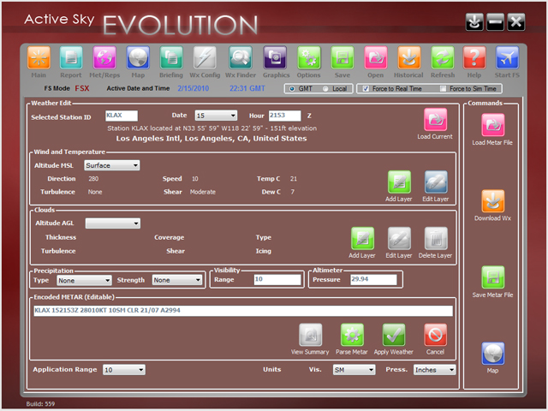Click the Hour input field
The width and height of the screenshot is (548, 411).
click(x=285, y=116)
